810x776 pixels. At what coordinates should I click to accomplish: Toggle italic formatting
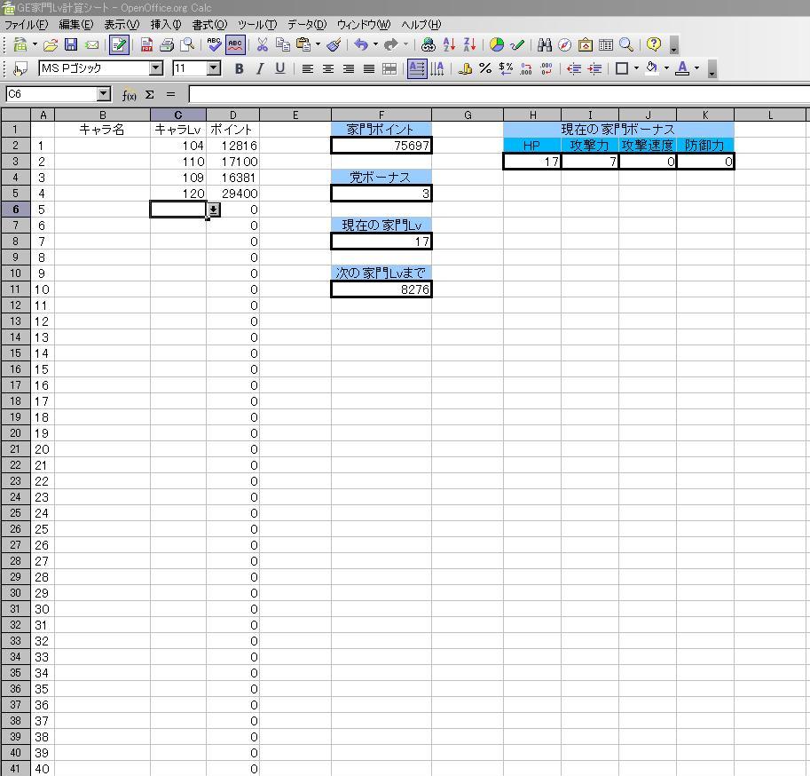pyautogui.click(x=260, y=68)
